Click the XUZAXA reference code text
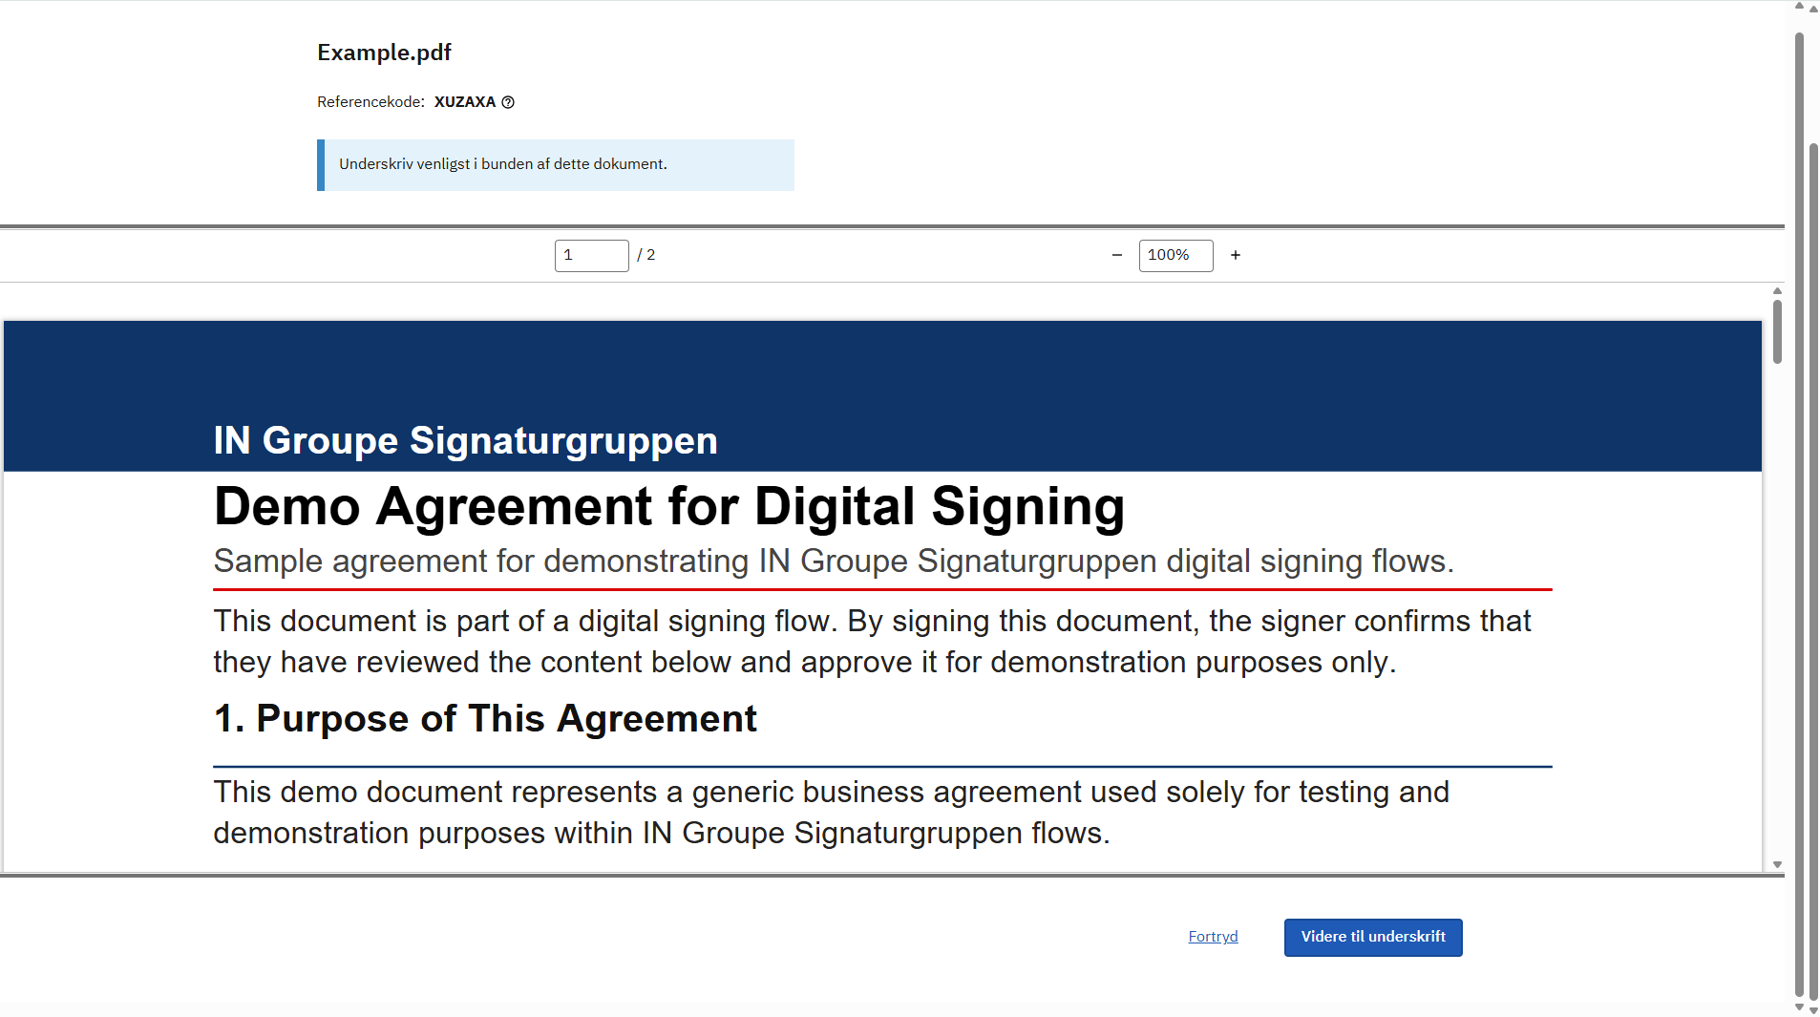Image resolution: width=1820 pixels, height=1017 pixels. coord(465,102)
